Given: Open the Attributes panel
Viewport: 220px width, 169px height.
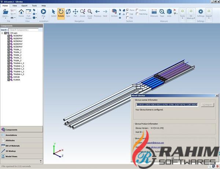Looking at the screenshot, I should 22,140.
